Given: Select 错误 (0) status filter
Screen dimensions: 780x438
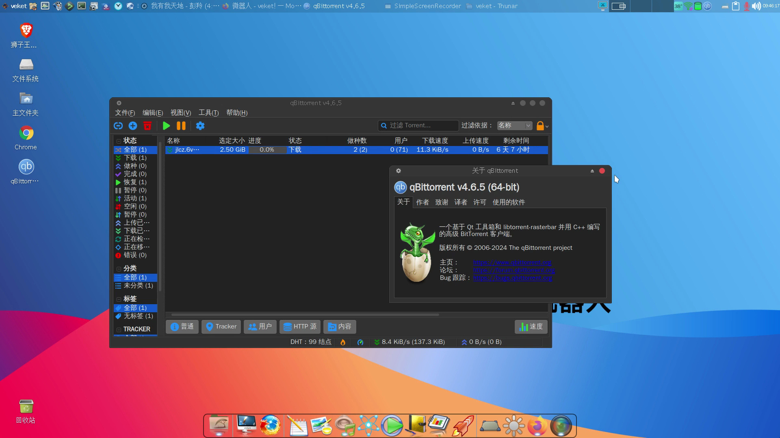Looking at the screenshot, I should [x=135, y=255].
